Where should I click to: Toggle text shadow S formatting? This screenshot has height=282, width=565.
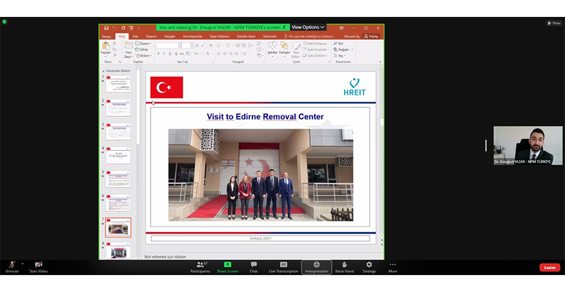pyautogui.click(x=176, y=54)
